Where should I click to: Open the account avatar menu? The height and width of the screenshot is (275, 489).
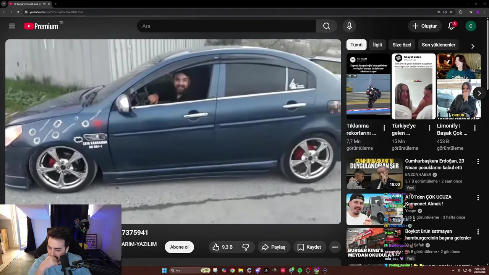click(x=471, y=26)
